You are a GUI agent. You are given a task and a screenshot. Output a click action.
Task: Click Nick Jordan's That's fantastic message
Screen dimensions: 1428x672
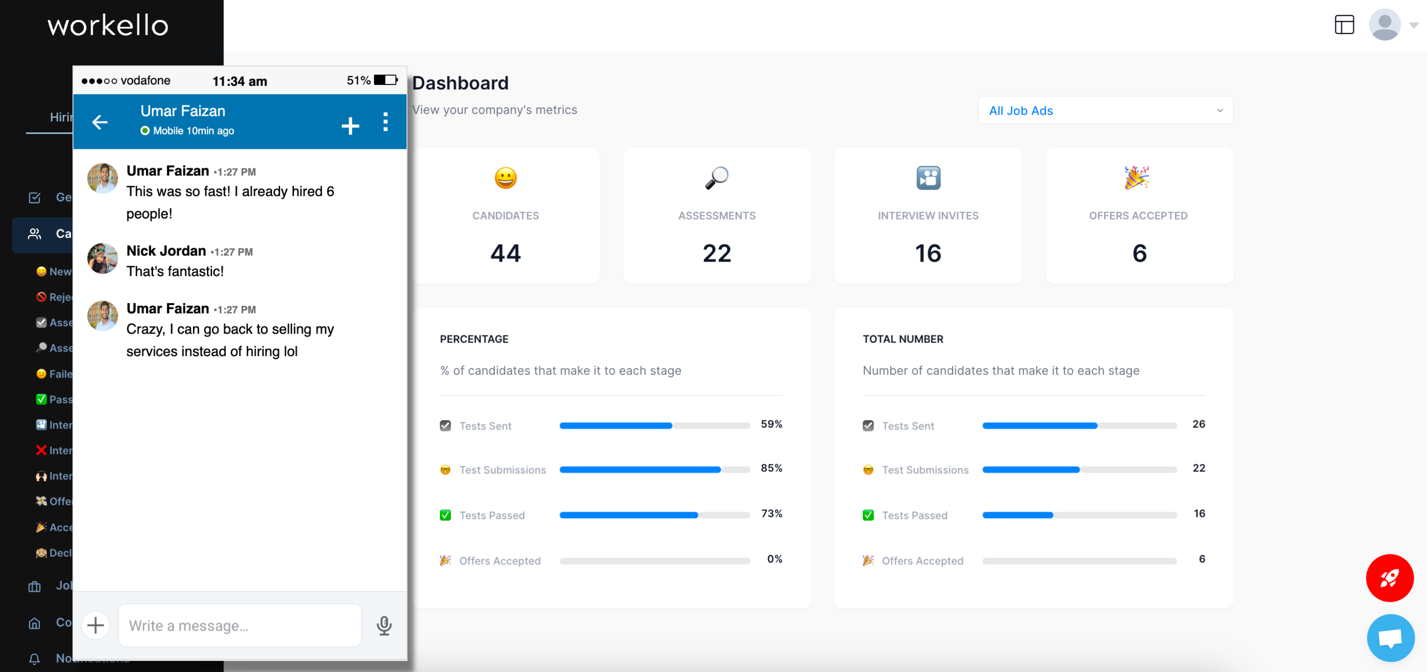pyautogui.click(x=175, y=271)
